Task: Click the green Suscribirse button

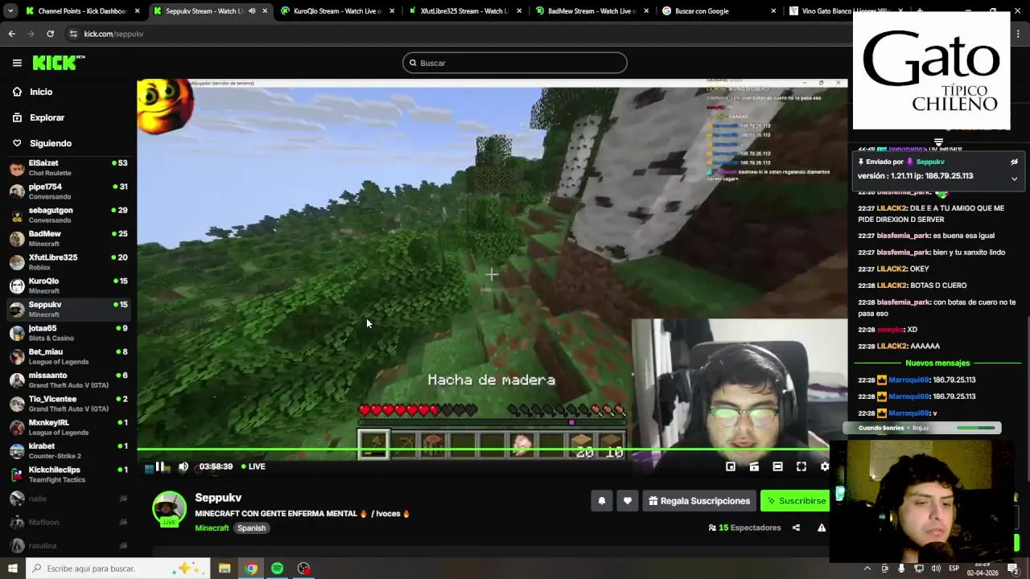Action: coord(796,501)
